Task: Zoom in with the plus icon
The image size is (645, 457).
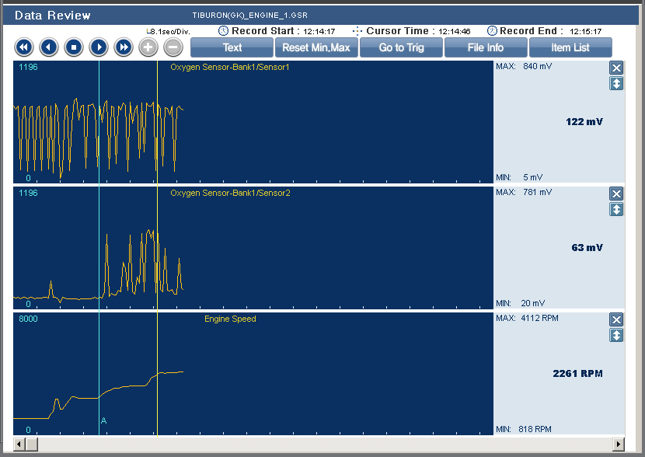Action: 148,47
